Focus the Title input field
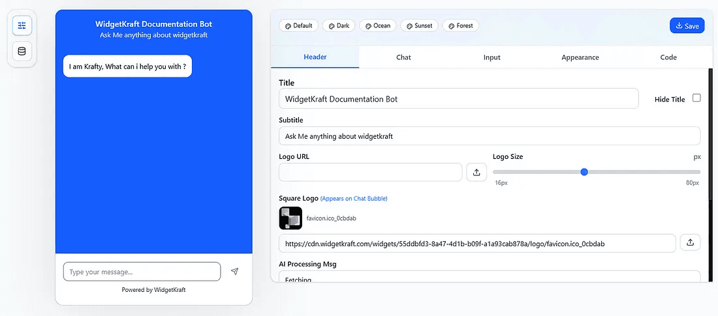Viewport: 718px width, 316px height. pyautogui.click(x=458, y=98)
